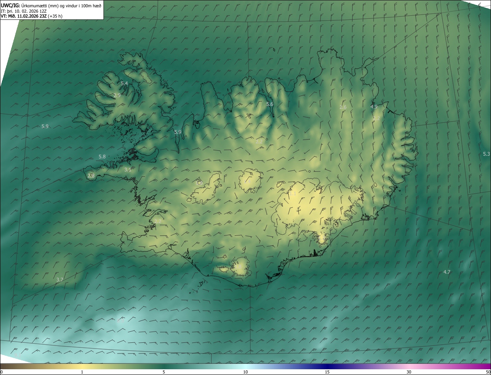
Task: Select the 4.7 value over the southeast ocean
Action: [x=447, y=272]
